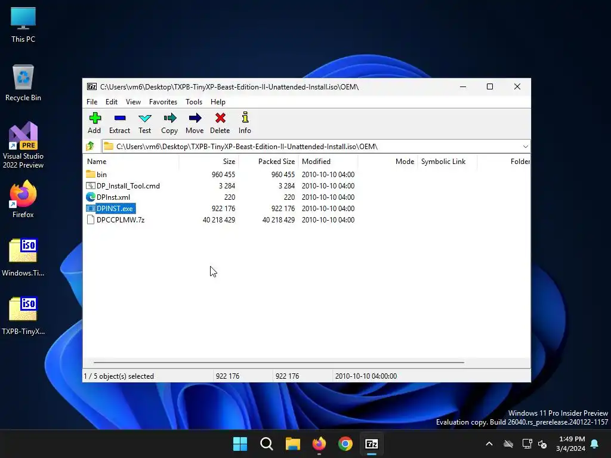The image size is (611, 458).
Task: Click the 7-Zip window title icon
Action: [91, 86]
